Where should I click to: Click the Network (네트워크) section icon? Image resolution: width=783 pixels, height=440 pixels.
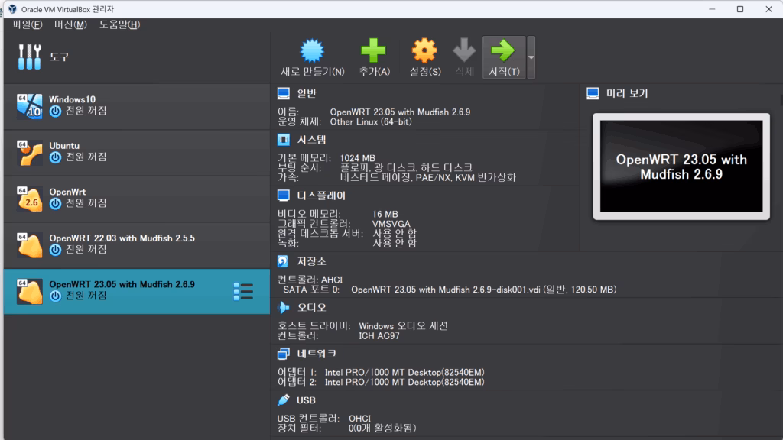pos(283,354)
